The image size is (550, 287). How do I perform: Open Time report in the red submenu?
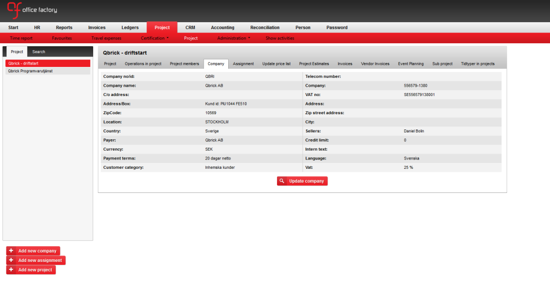[x=21, y=38]
